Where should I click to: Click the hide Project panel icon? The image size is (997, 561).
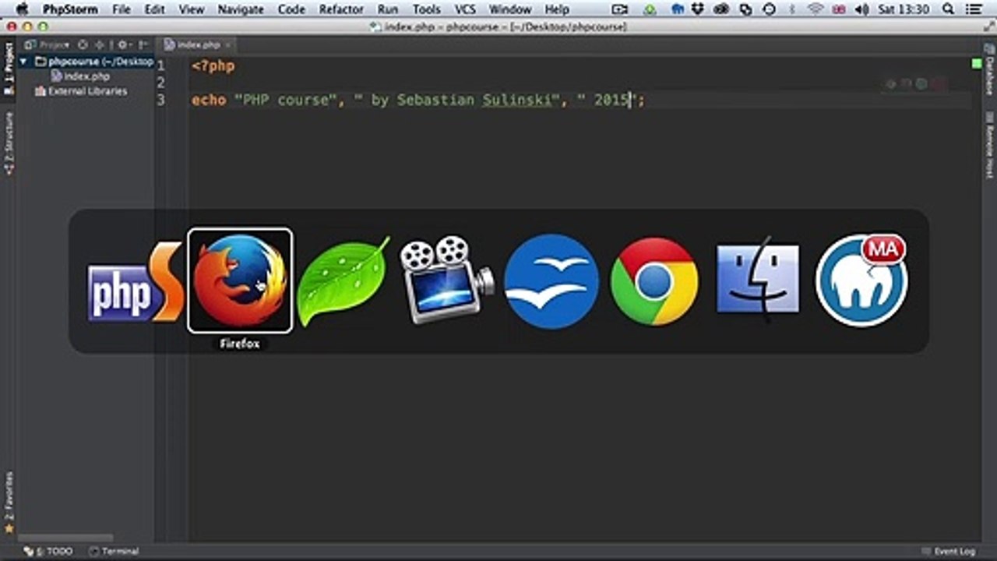coord(143,45)
